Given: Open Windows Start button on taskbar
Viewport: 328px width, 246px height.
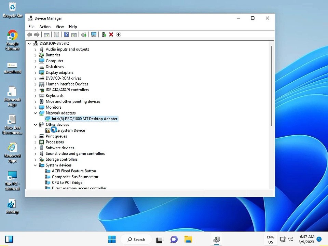Looking at the screenshot, I should [x=112, y=239].
